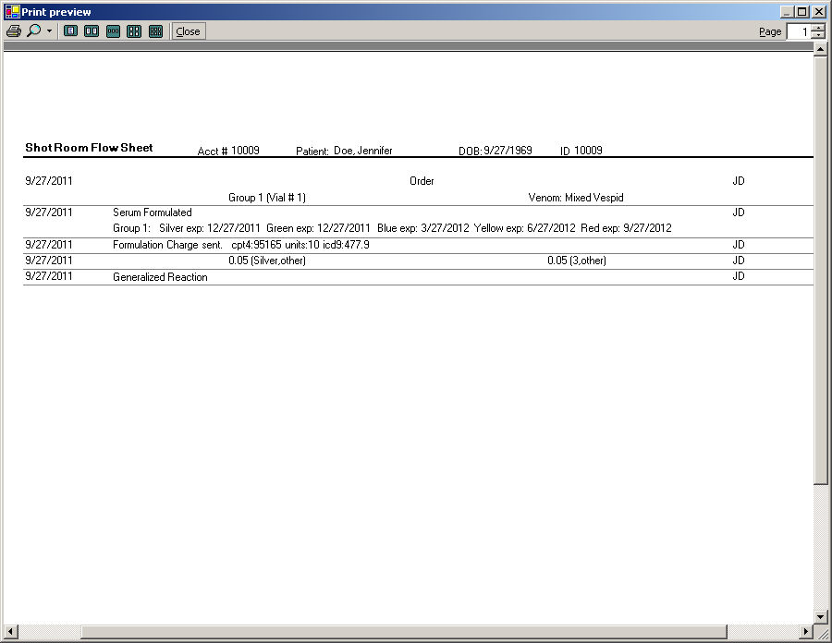Click 'ID 10009' text
Screen dimensions: 832x643
tap(581, 151)
